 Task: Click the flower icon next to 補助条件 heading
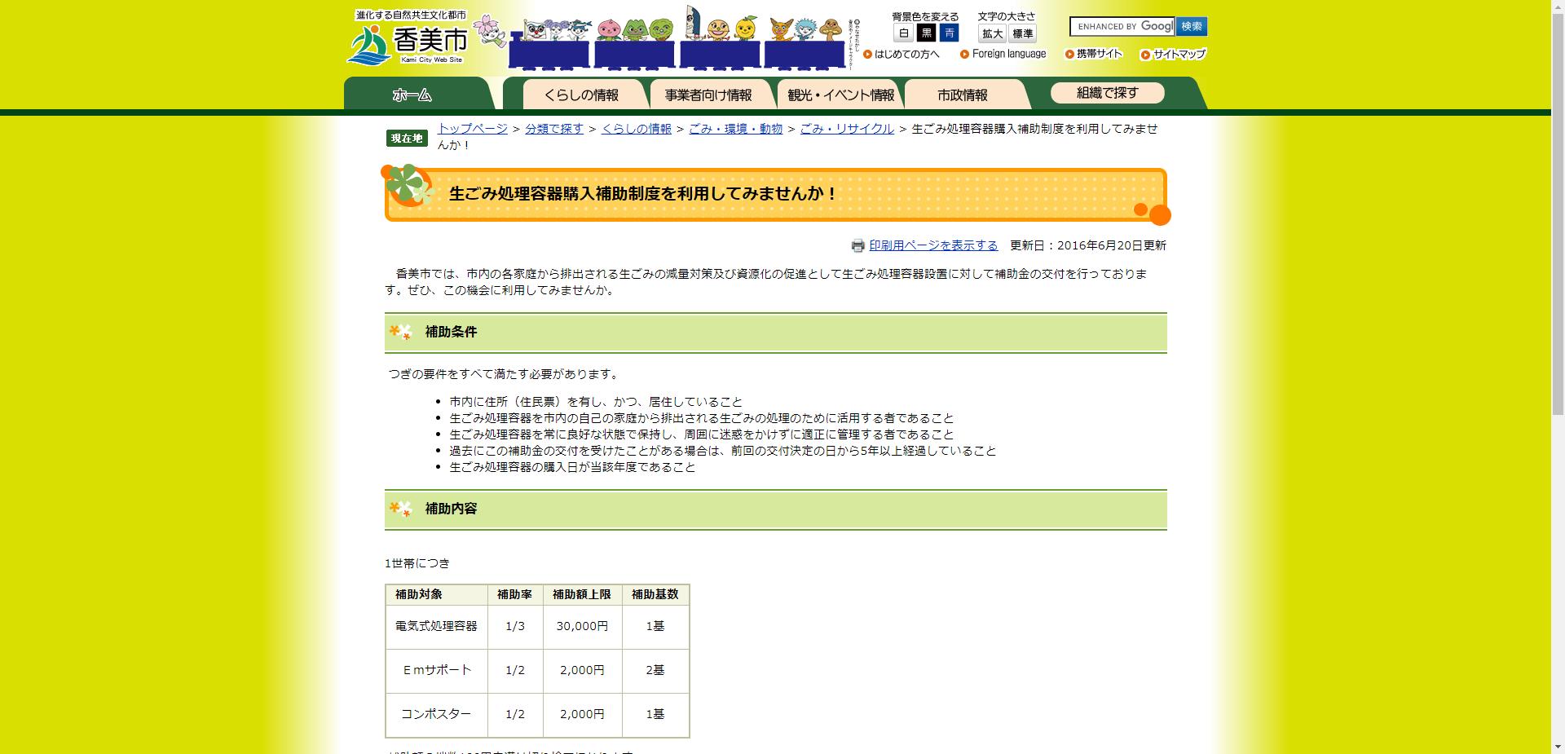(x=399, y=333)
